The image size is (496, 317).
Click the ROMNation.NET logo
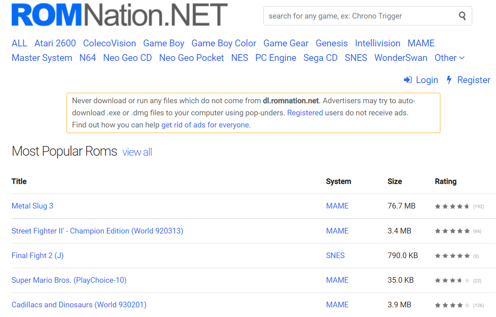[120, 15]
